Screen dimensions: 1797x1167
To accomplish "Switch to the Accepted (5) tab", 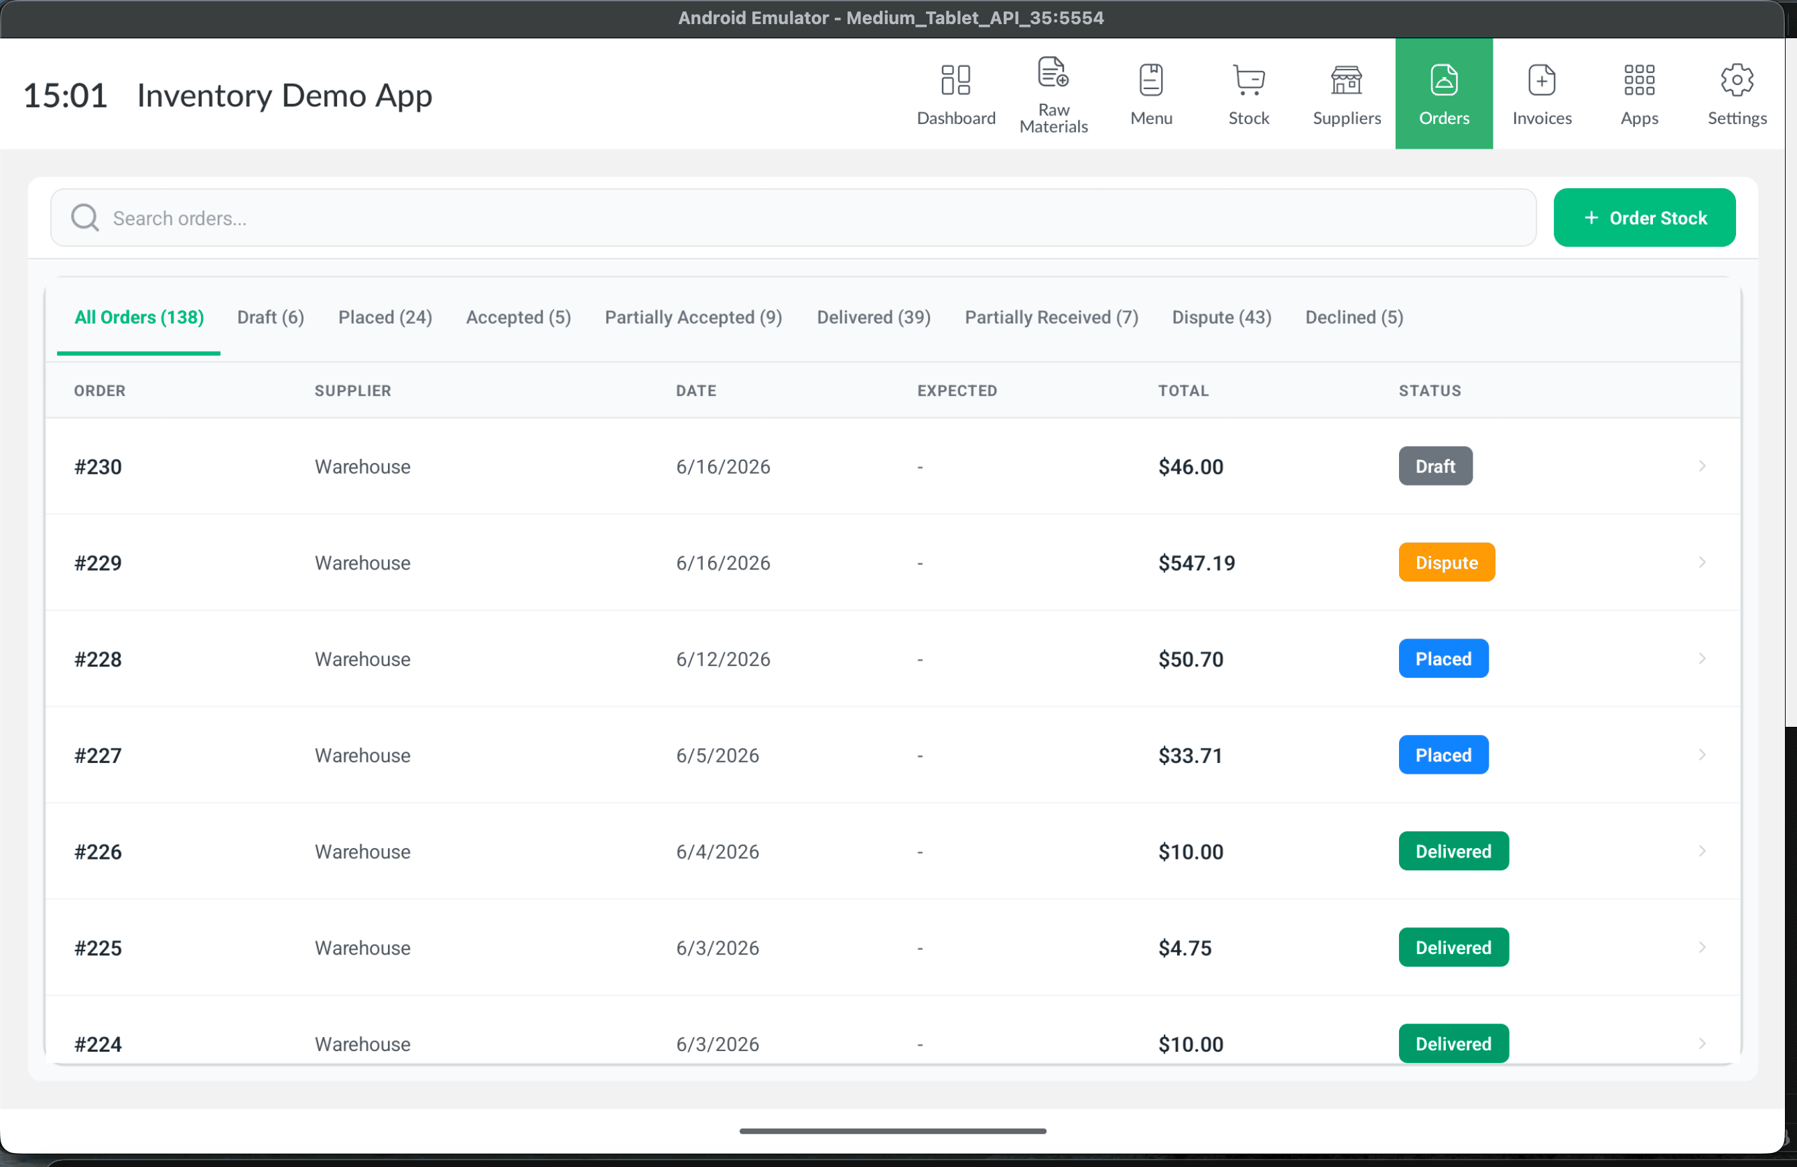I will (x=518, y=317).
